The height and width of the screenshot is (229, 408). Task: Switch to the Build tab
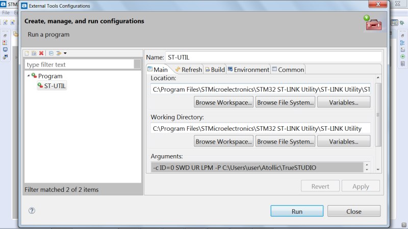pyautogui.click(x=215, y=70)
